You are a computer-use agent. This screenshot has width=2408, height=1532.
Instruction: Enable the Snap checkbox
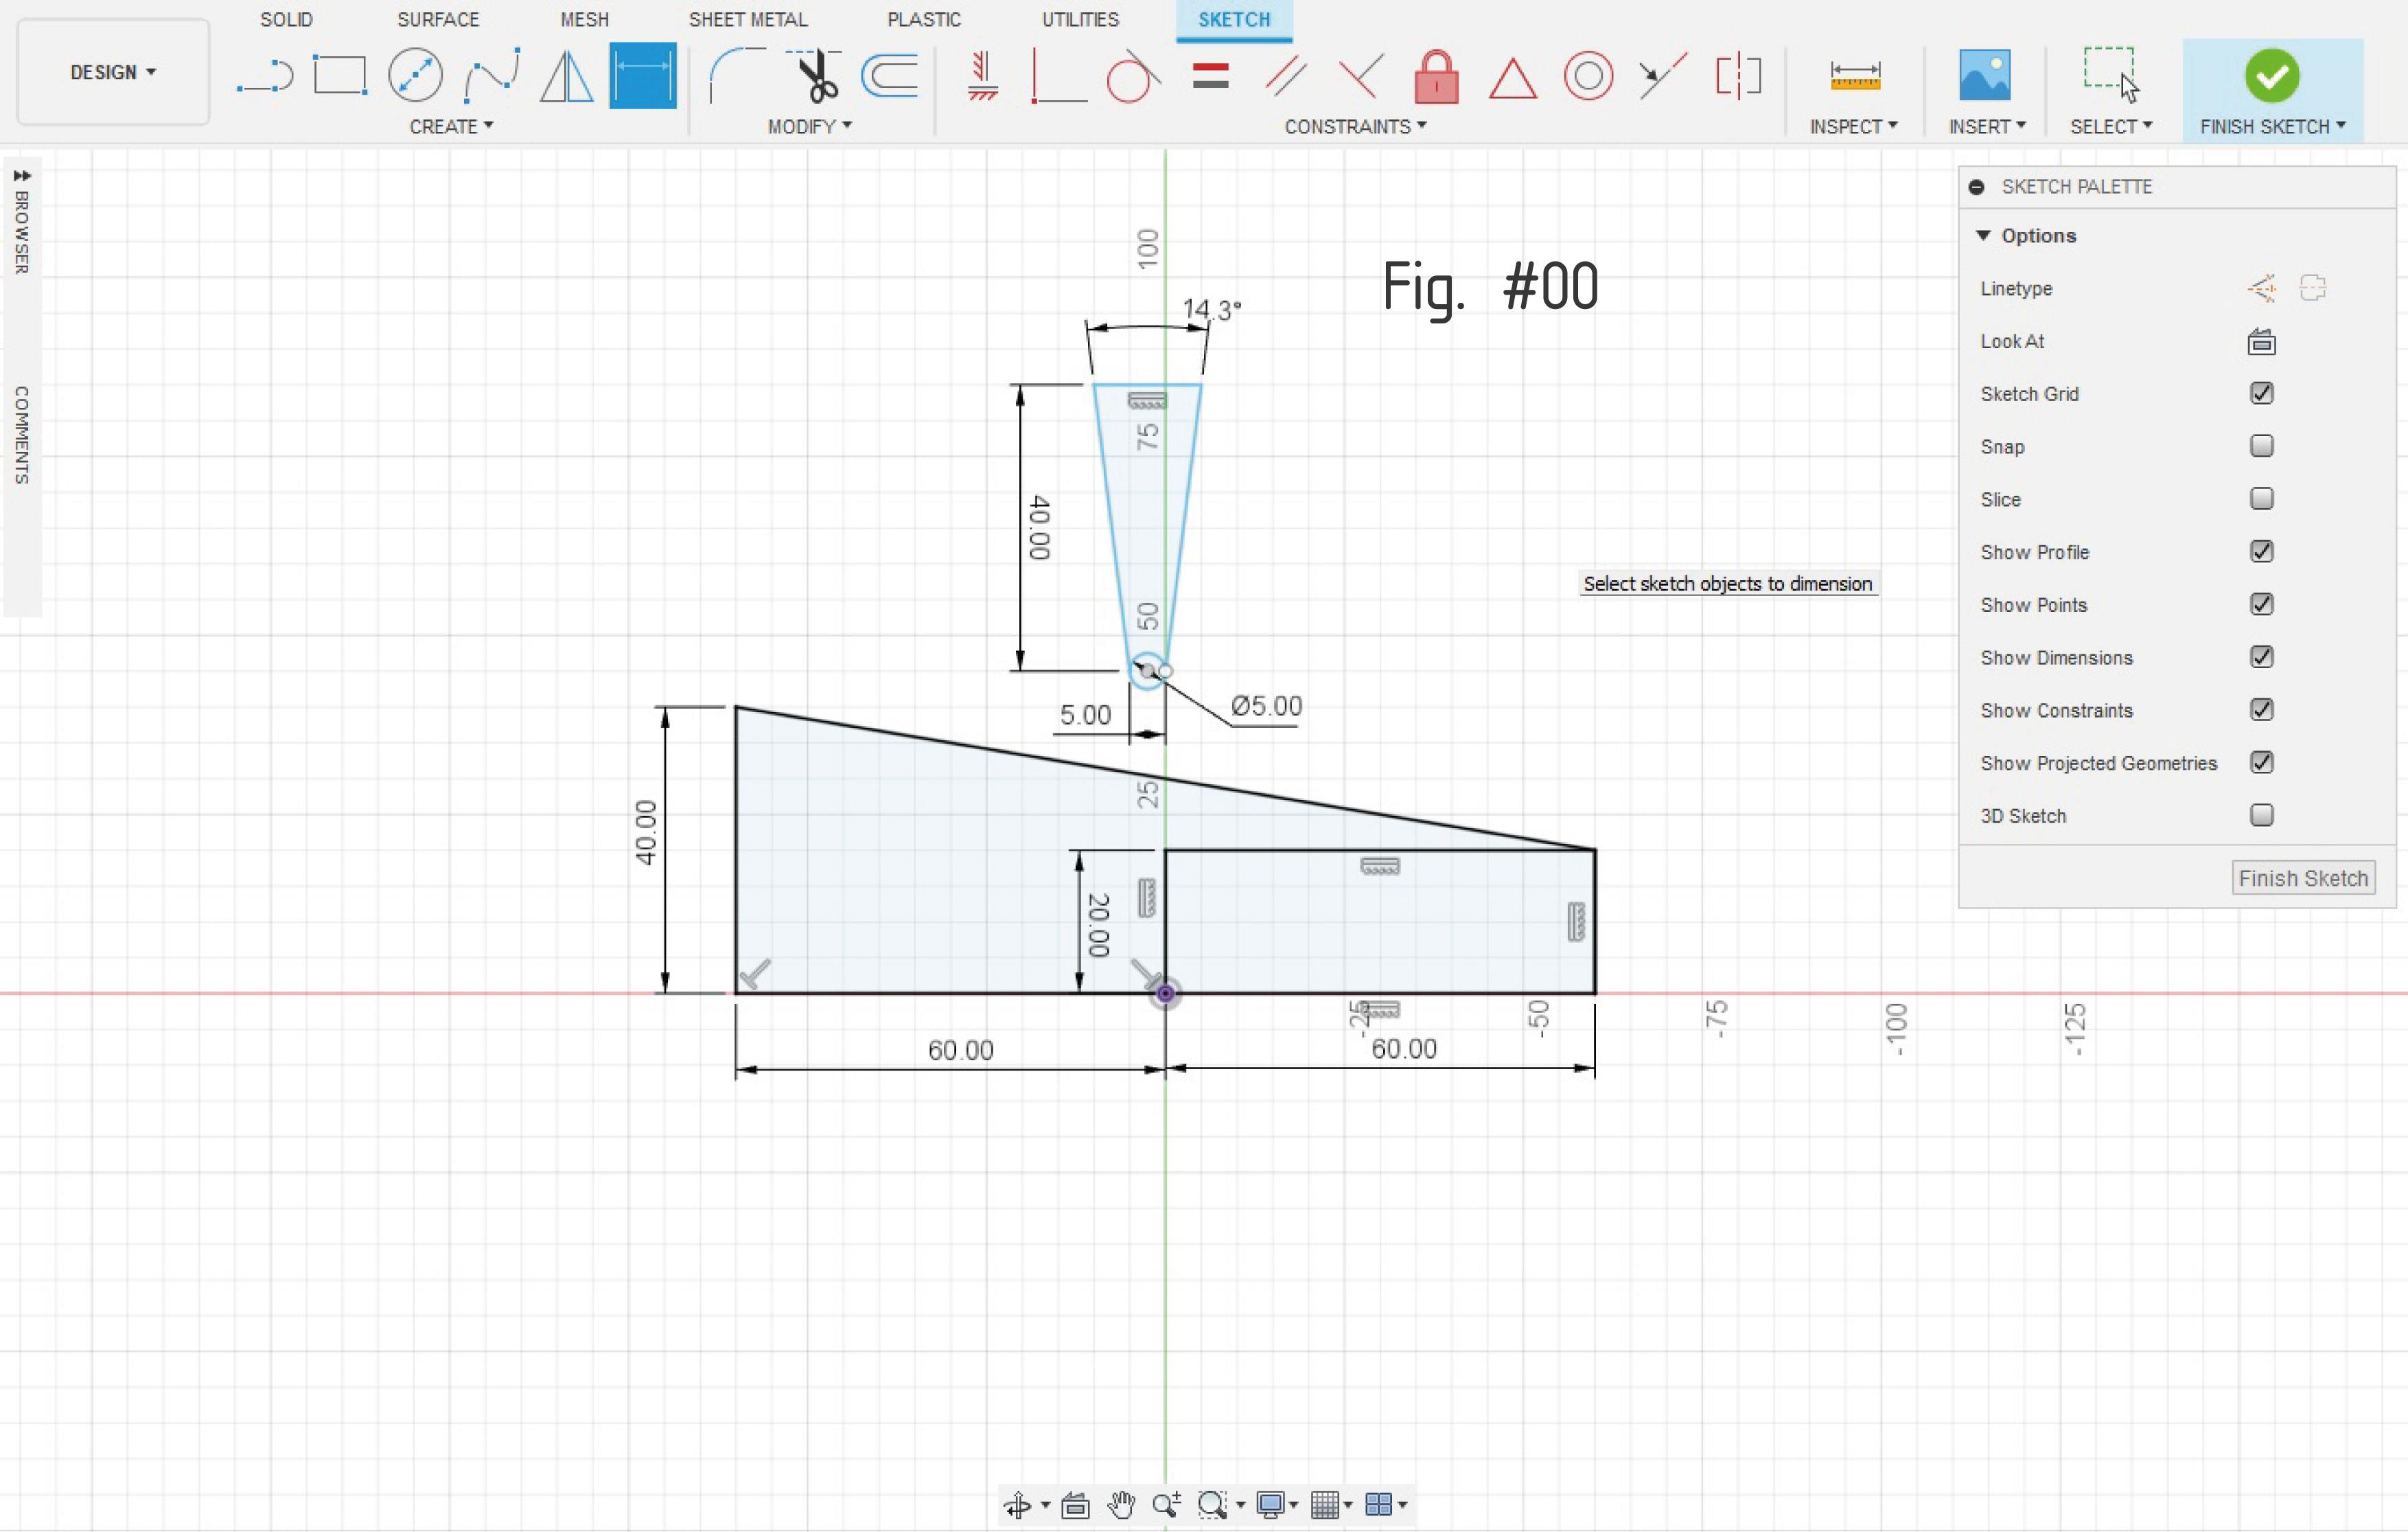(2262, 446)
